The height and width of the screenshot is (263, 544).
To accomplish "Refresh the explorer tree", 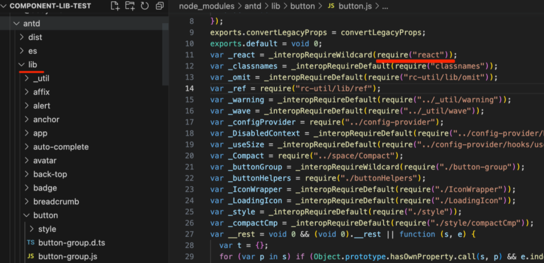I will pyautogui.click(x=145, y=6).
